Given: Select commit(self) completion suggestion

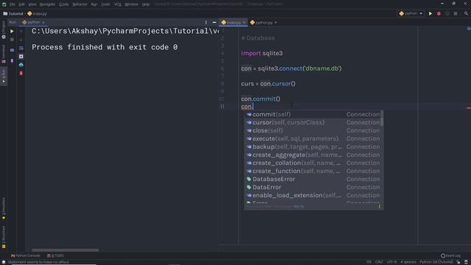Looking at the screenshot, I should tap(313, 115).
